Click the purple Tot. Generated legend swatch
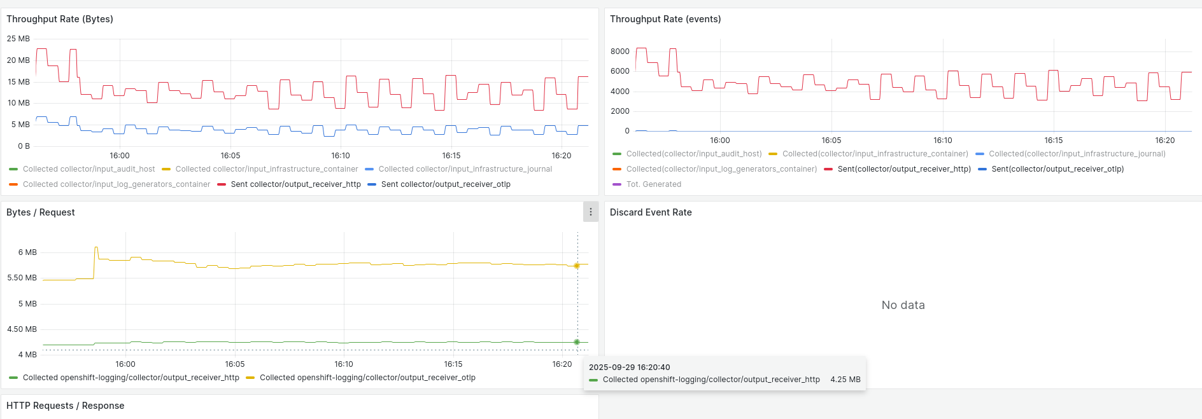This screenshot has height=419, width=1202. pos(616,184)
